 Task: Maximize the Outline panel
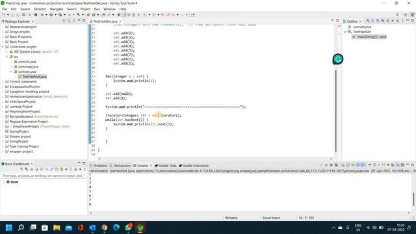413,21
